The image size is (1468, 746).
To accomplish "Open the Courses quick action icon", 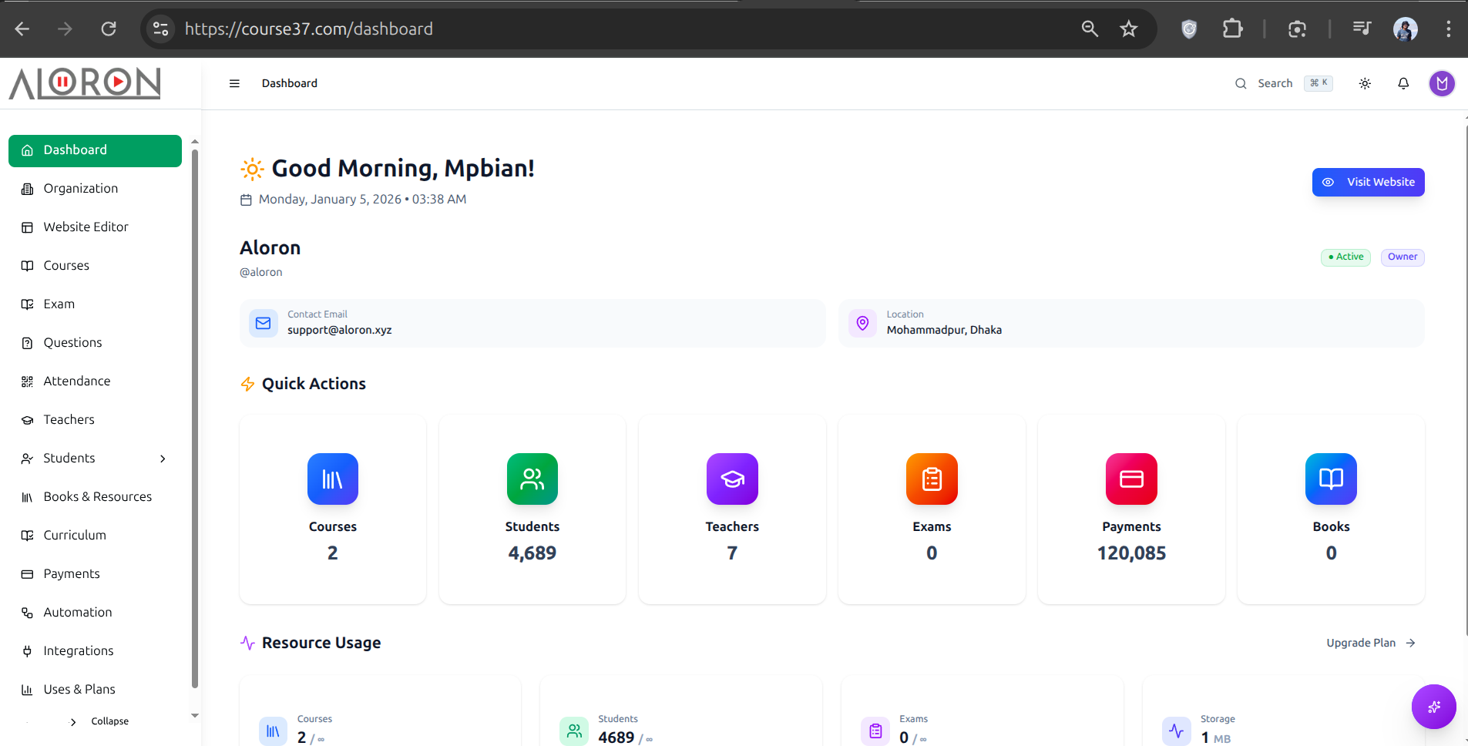I will (x=332, y=479).
